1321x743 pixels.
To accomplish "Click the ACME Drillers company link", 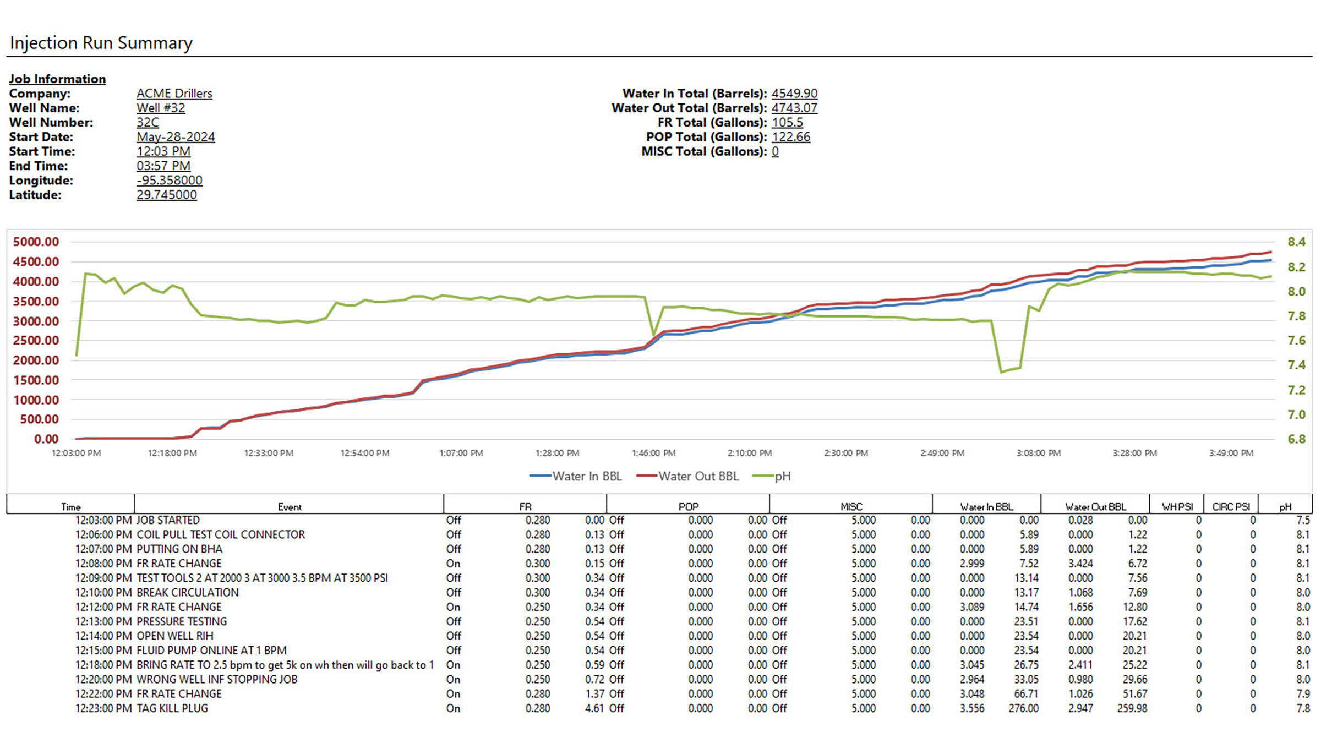I will click(x=174, y=94).
